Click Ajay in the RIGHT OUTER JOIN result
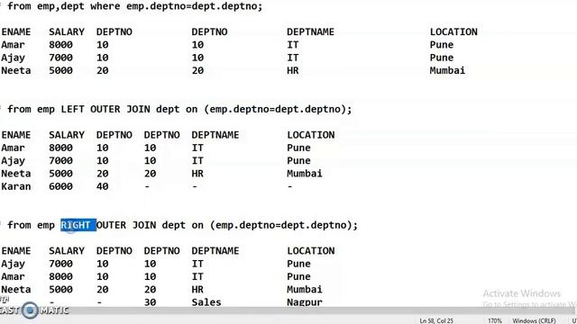This screenshot has width=577, height=324. (13, 264)
